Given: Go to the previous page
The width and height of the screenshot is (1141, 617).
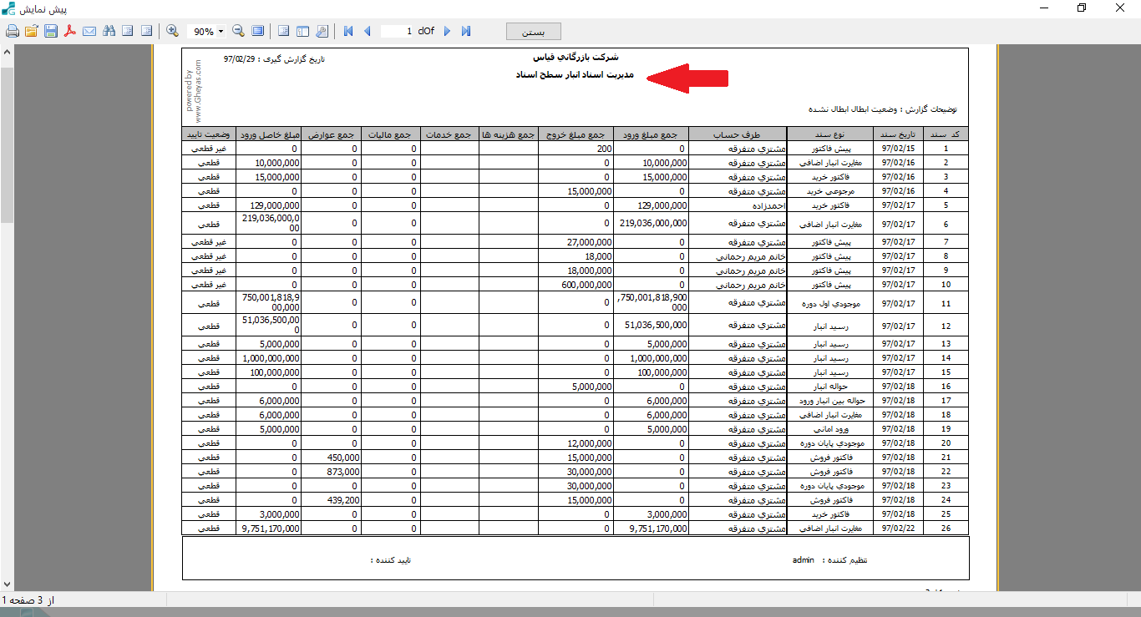Looking at the screenshot, I should pos(368,31).
